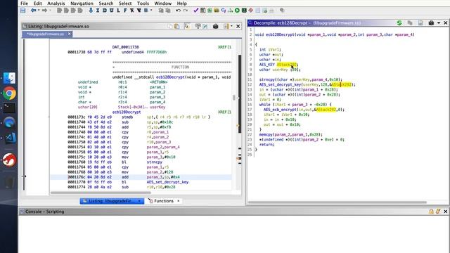Open the Analysis menu
The height and width of the screenshot is (253, 450).
pyautogui.click(x=56, y=4)
